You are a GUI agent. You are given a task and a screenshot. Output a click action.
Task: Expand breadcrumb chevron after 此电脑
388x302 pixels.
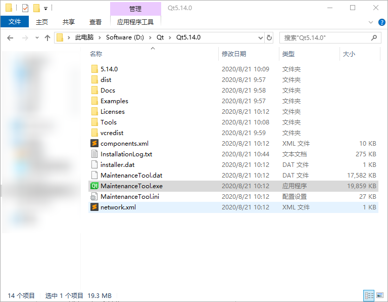point(100,37)
